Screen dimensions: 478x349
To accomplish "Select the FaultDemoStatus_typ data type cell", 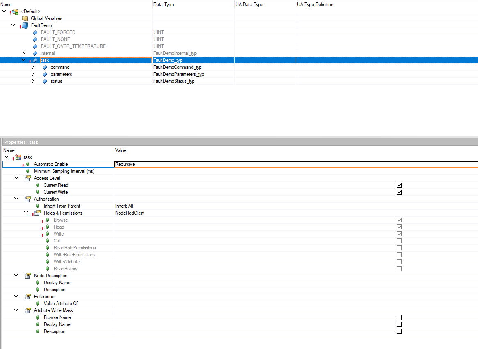I will pyautogui.click(x=193, y=81).
